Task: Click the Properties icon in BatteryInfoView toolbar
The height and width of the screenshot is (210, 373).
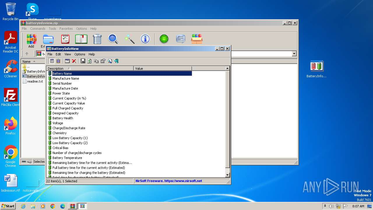Action: tap(103, 61)
